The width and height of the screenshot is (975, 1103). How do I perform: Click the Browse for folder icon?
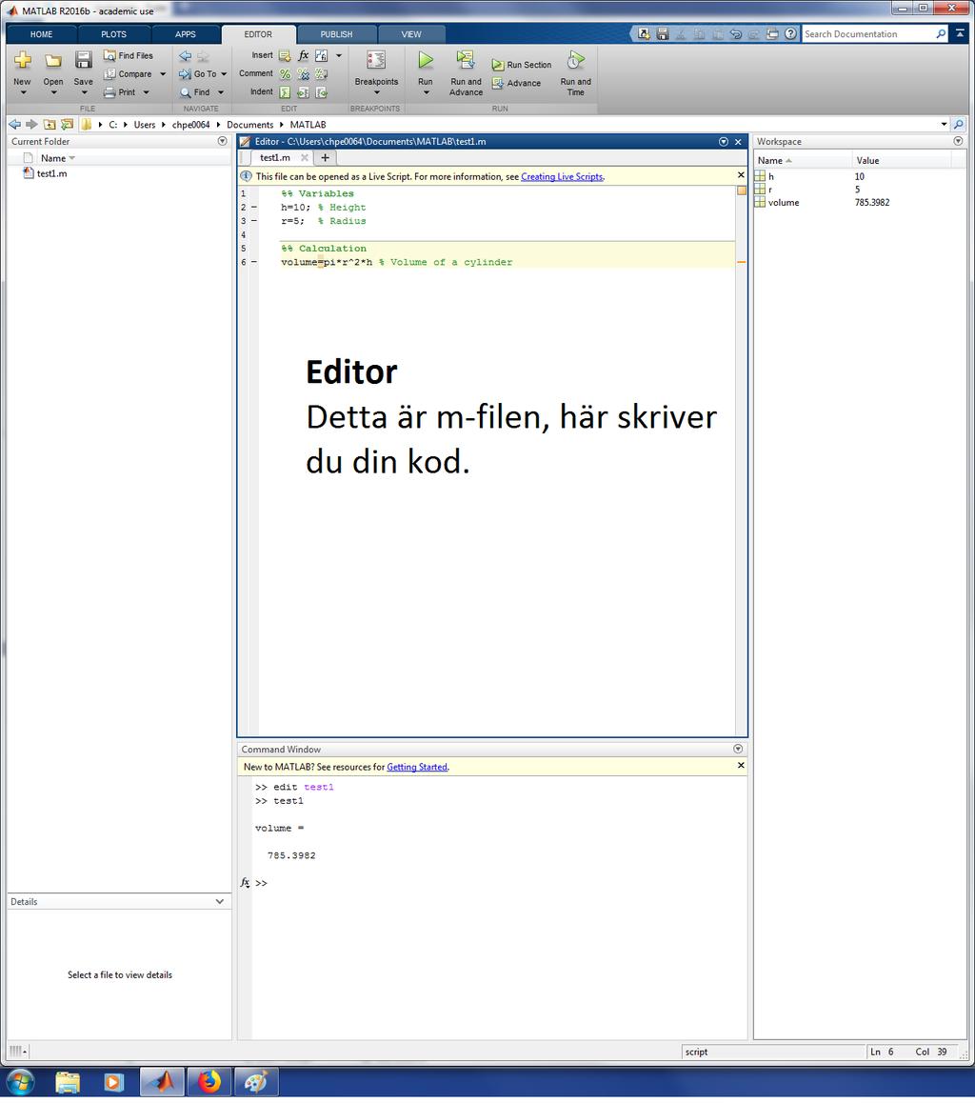(67, 125)
